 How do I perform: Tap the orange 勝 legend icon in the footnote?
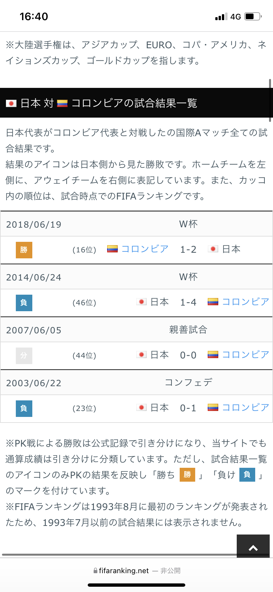click(187, 475)
